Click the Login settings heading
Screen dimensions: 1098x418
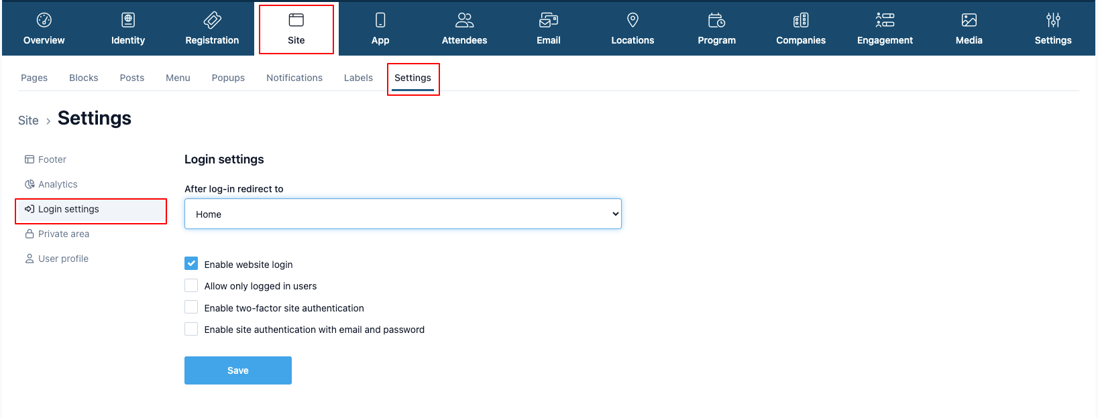(x=224, y=159)
